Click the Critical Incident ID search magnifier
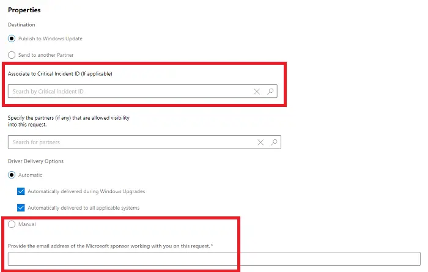This screenshot has height=272, width=428. point(270,92)
